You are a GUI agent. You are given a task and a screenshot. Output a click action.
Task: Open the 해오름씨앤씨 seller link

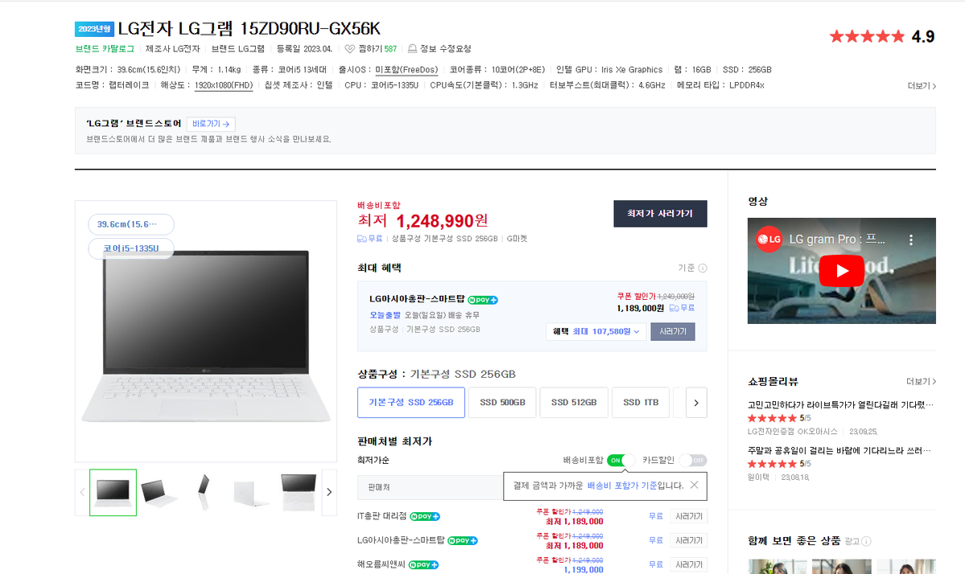(381, 565)
